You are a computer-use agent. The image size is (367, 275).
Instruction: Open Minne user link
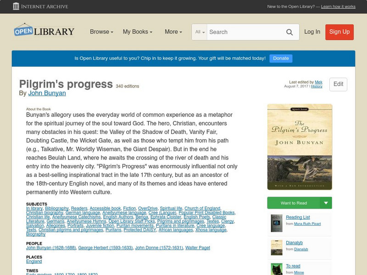pyautogui.click(x=299, y=272)
